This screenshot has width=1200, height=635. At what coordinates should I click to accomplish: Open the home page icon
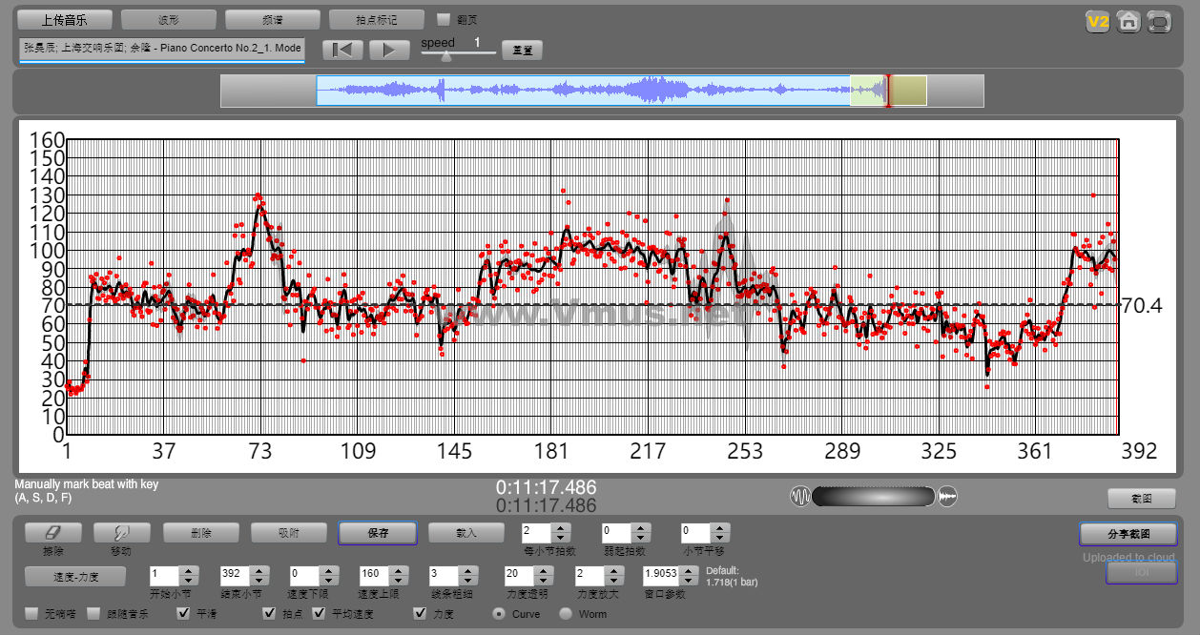[x=1128, y=23]
